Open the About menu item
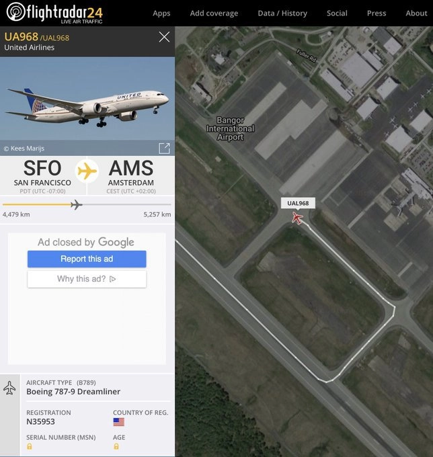The height and width of the screenshot is (457, 433). click(416, 13)
